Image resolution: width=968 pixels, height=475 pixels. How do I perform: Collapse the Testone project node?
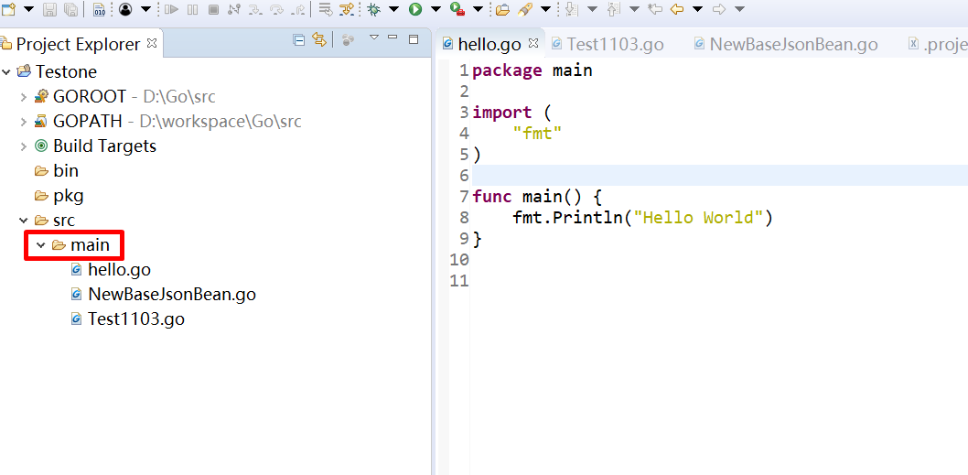6,72
